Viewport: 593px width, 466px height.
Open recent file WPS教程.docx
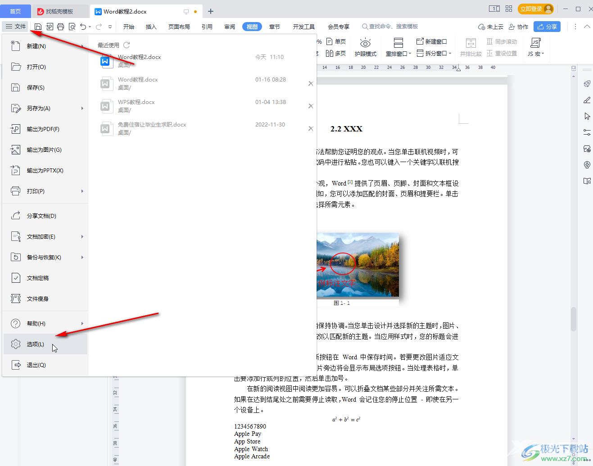tap(203, 106)
